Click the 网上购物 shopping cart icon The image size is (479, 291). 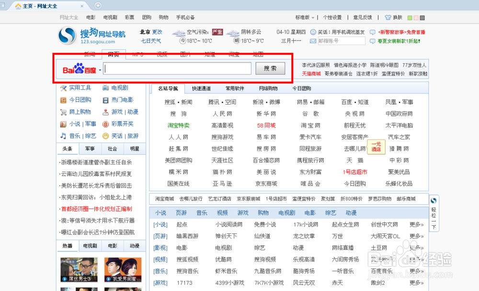(x=63, y=112)
